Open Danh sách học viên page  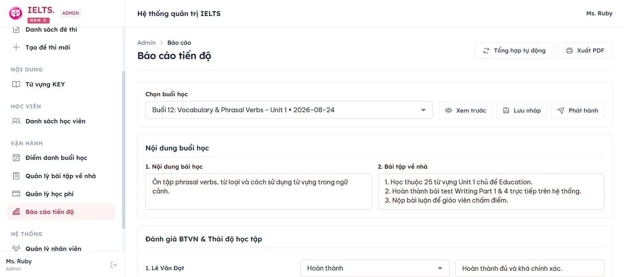[61, 121]
